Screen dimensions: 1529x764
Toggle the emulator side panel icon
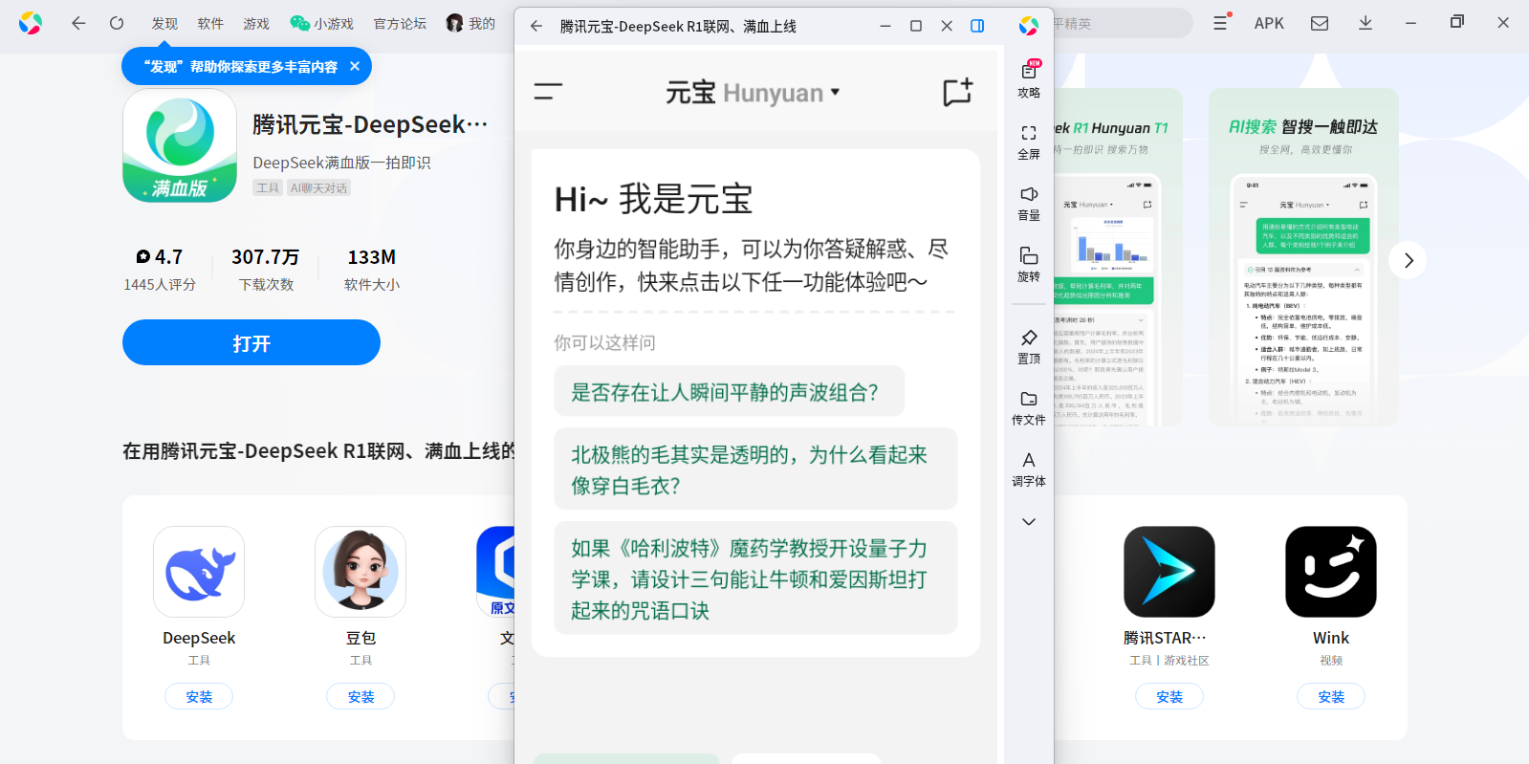(977, 26)
